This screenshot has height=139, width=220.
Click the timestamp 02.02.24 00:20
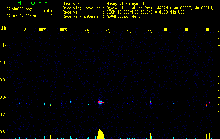pyautogui.click(x=21, y=16)
